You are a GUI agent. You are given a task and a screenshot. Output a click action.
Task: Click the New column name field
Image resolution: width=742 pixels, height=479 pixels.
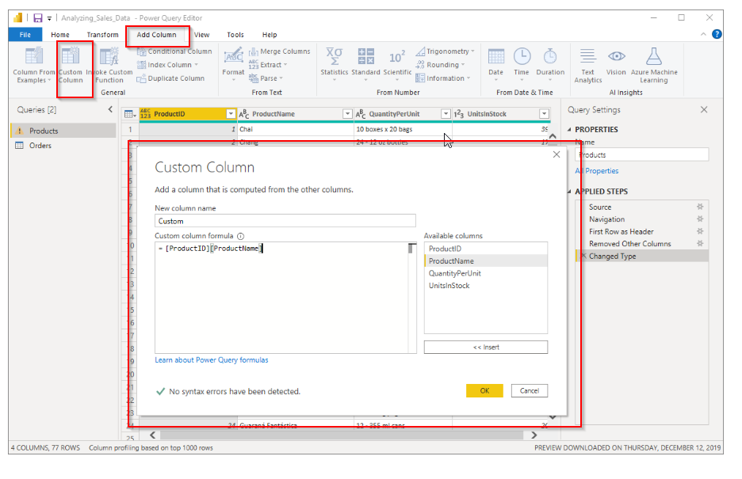pyautogui.click(x=285, y=221)
